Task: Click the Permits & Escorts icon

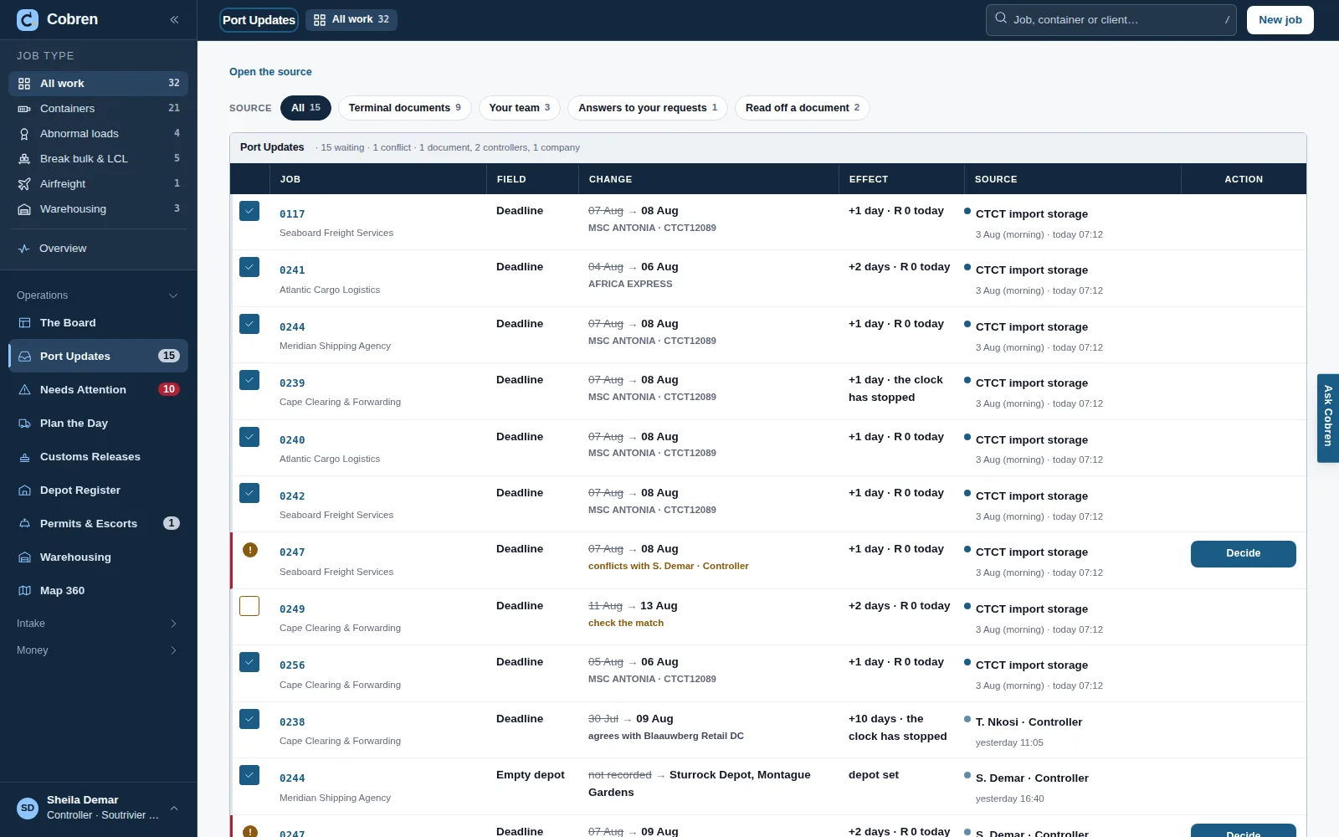Action: (24, 524)
